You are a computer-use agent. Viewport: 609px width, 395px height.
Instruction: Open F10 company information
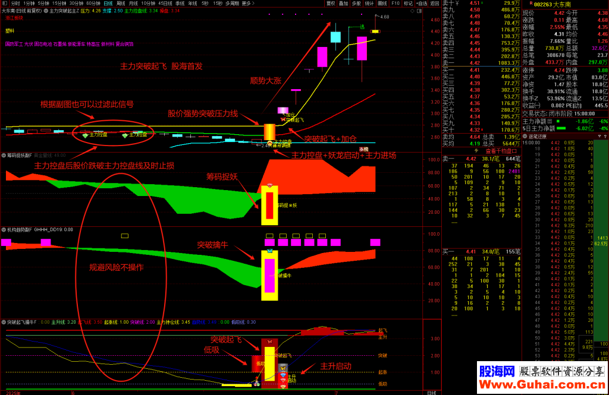point(395,3)
